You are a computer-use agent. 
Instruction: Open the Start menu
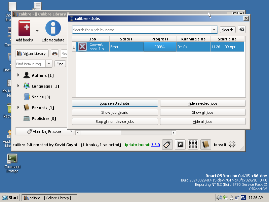point(10,198)
